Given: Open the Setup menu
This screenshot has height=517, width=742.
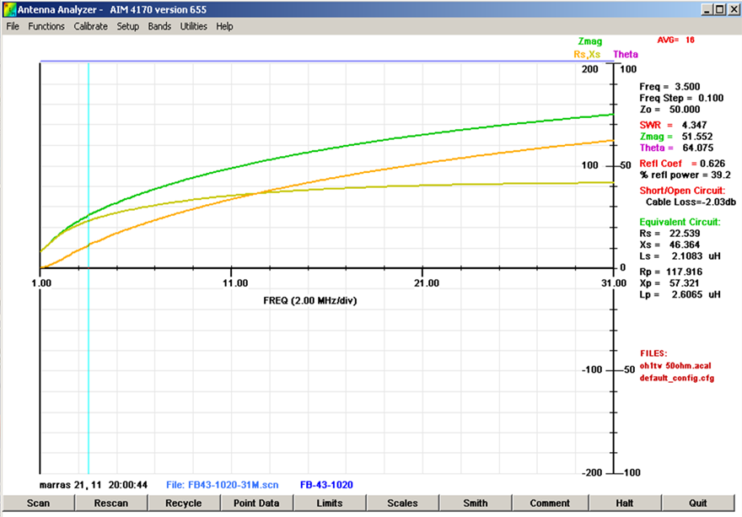Looking at the screenshot, I should coord(127,26).
